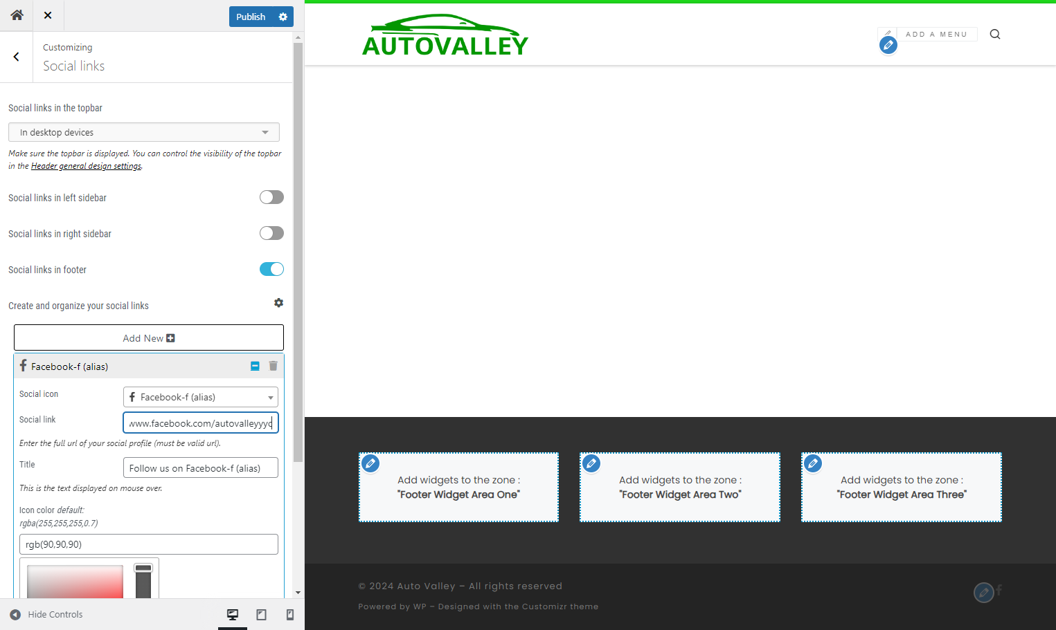The width and height of the screenshot is (1056, 630).
Task: Click the customizer panel scrollbar down arrow
Action: pos(298,593)
